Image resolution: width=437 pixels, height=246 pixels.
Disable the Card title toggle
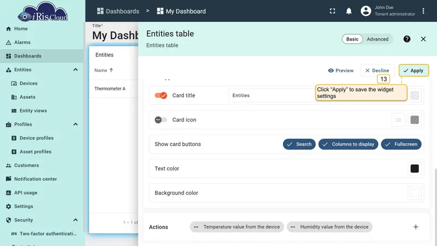tap(161, 95)
